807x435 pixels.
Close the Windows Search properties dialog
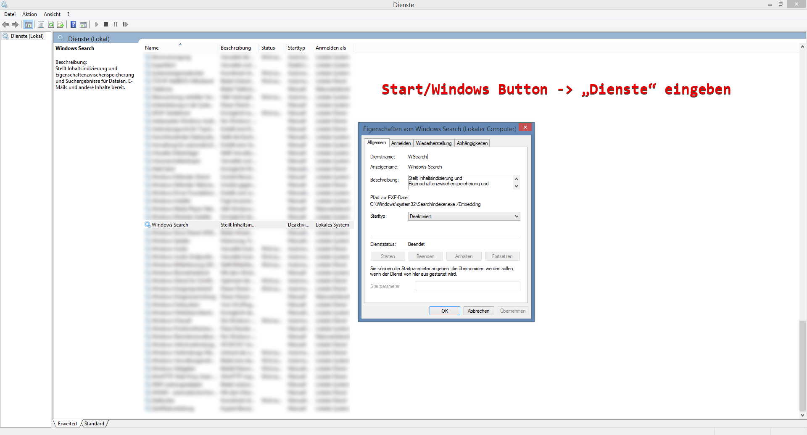(x=525, y=127)
